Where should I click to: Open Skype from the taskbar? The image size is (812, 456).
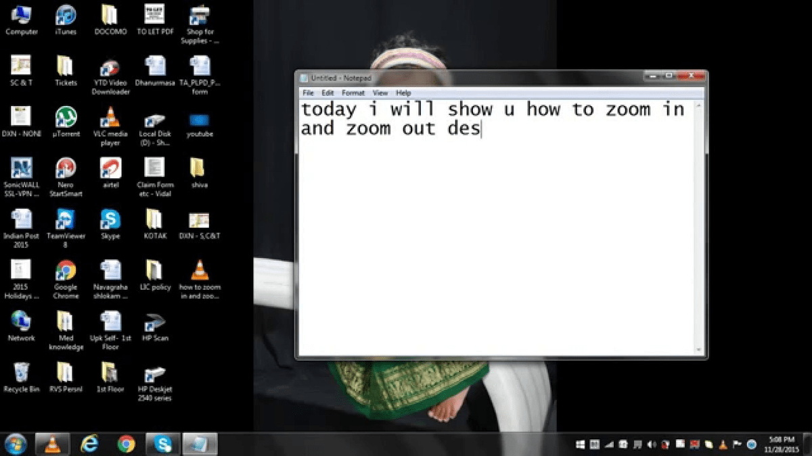click(162, 445)
